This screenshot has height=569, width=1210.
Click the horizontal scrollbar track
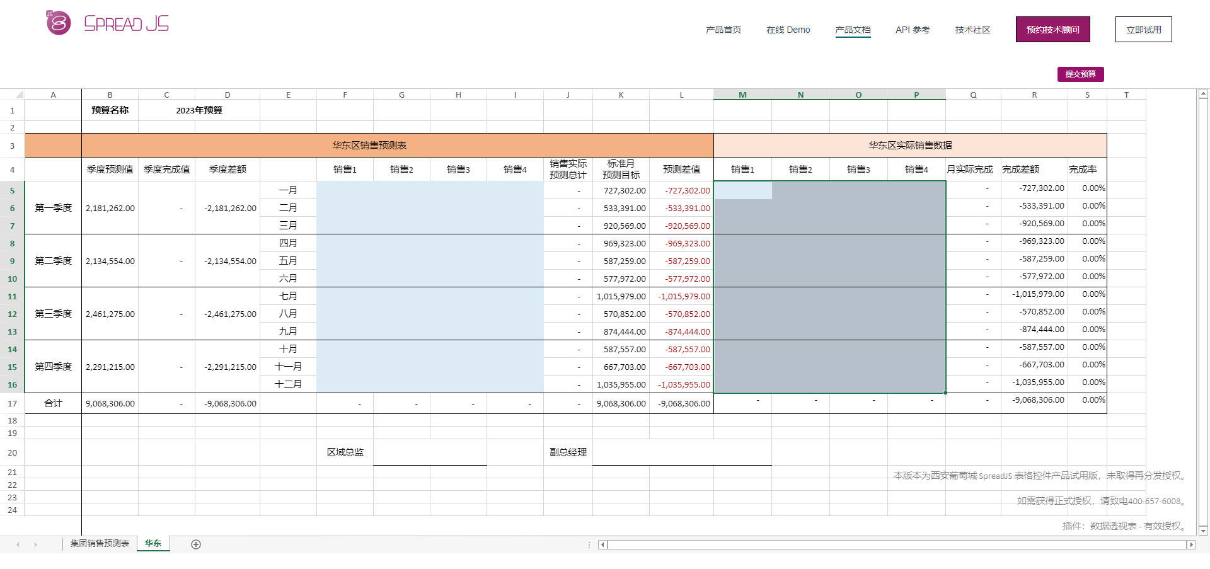point(897,544)
